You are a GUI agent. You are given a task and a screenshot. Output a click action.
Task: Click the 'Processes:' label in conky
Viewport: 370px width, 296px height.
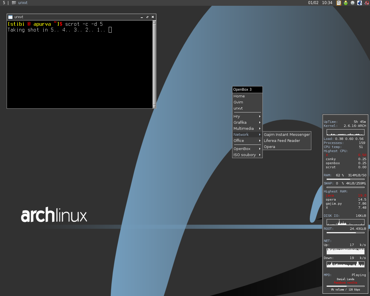(334, 143)
